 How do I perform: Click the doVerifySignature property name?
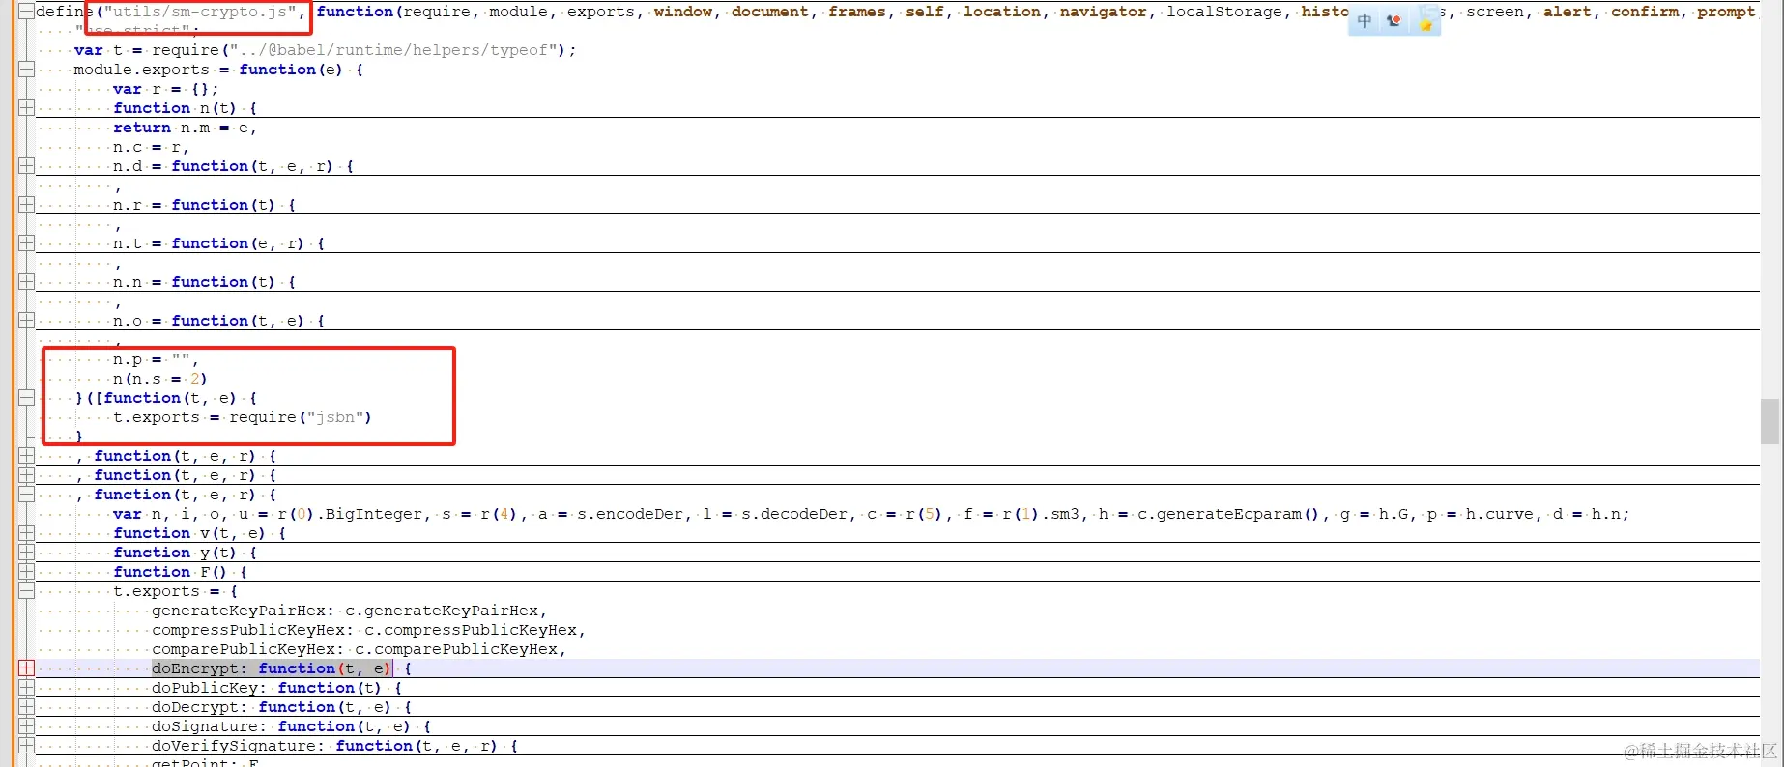point(233,746)
